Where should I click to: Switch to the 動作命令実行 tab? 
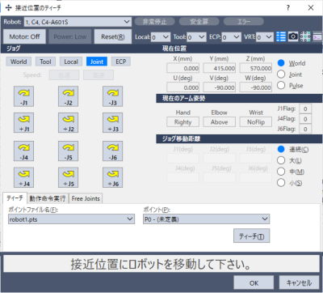48,198
